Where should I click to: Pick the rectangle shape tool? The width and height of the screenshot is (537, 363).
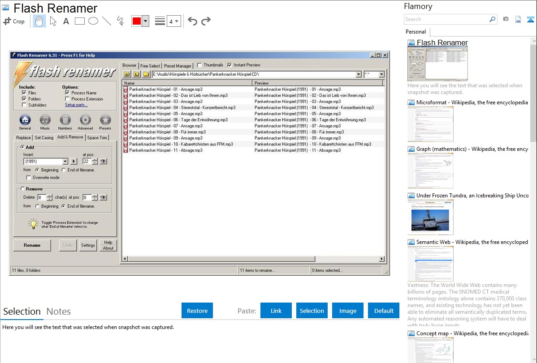pos(80,21)
